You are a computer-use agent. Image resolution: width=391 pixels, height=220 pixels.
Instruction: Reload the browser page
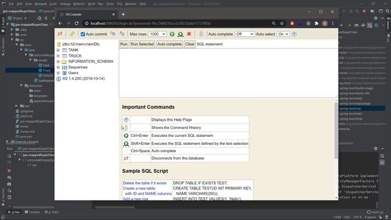coord(76,23)
